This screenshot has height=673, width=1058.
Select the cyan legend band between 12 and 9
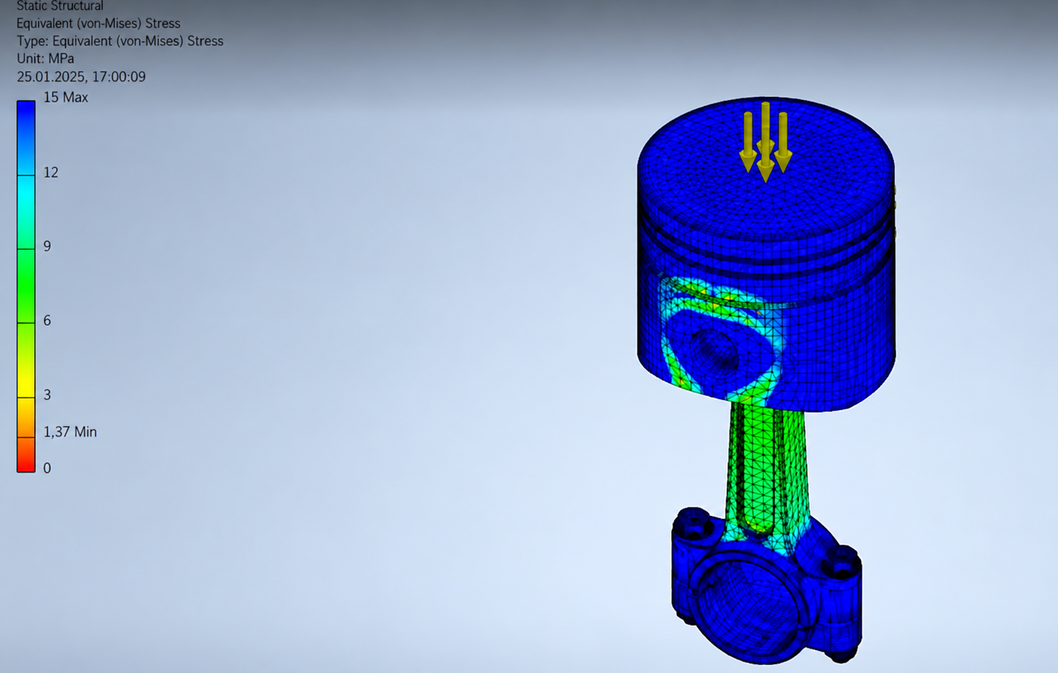click(x=26, y=213)
